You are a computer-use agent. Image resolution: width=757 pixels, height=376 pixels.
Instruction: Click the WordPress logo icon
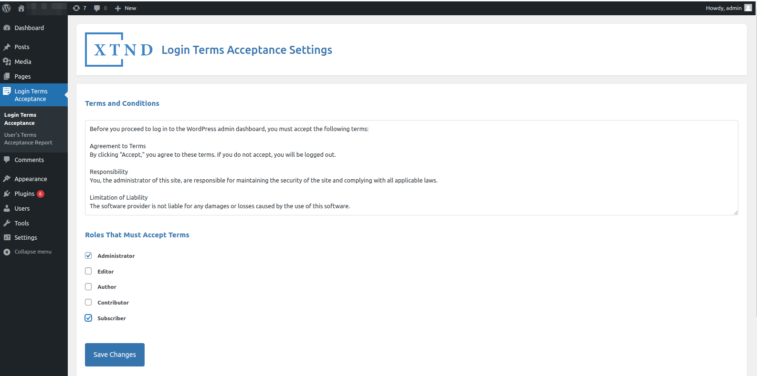tap(7, 8)
